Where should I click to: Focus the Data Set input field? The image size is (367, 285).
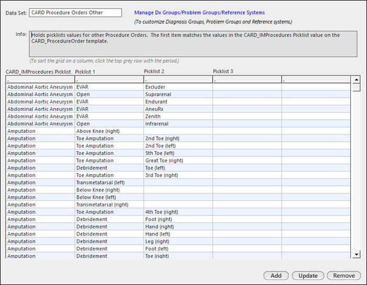pyautogui.click(x=75, y=13)
